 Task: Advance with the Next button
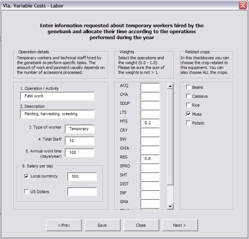click(x=179, y=225)
